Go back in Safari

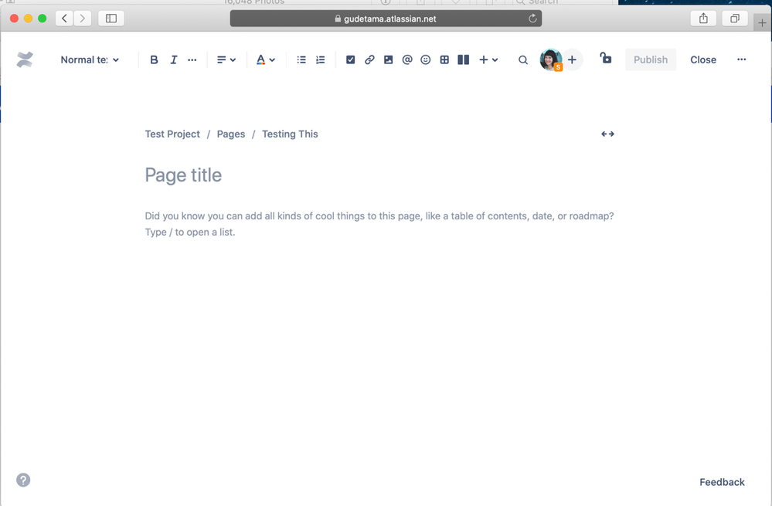tap(64, 19)
